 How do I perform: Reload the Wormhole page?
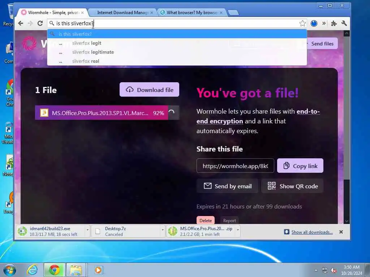coord(40,23)
